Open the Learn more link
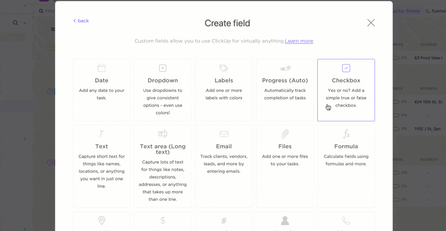446x231 pixels. pos(299,41)
